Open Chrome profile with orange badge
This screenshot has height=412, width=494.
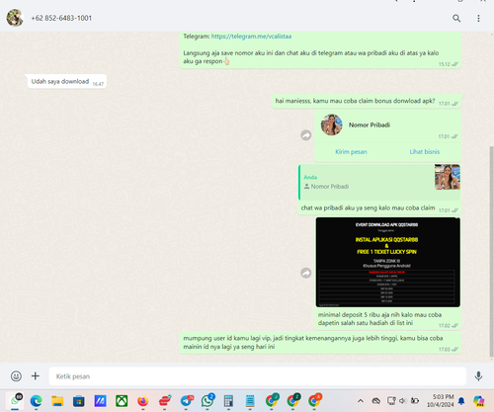[314, 400]
